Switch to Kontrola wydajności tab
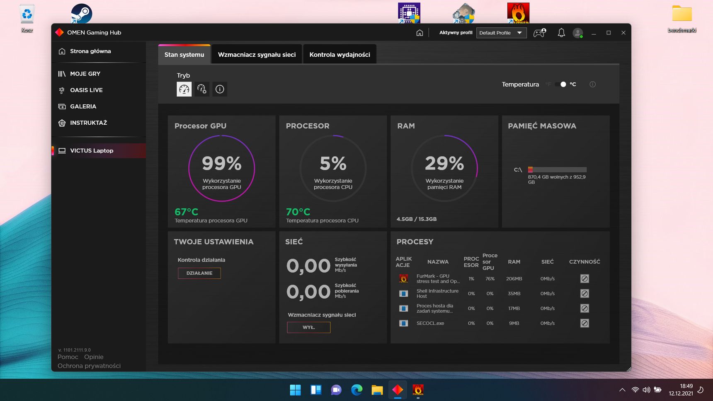Image resolution: width=713 pixels, height=401 pixels. pyautogui.click(x=340, y=55)
